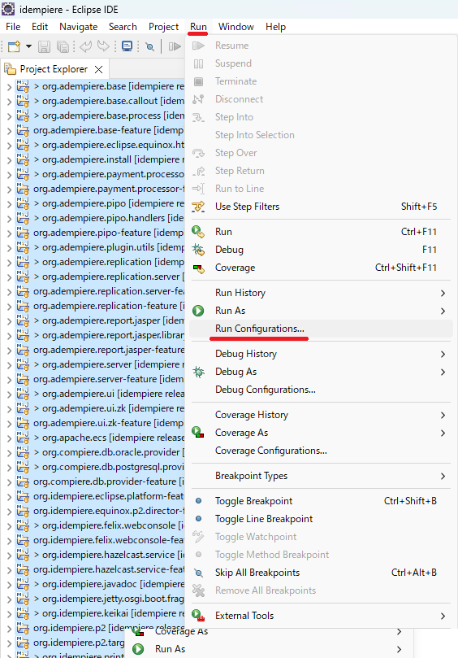Expand the Debug As submenu arrow
Image resolution: width=458 pixels, height=658 pixels.
click(x=443, y=373)
